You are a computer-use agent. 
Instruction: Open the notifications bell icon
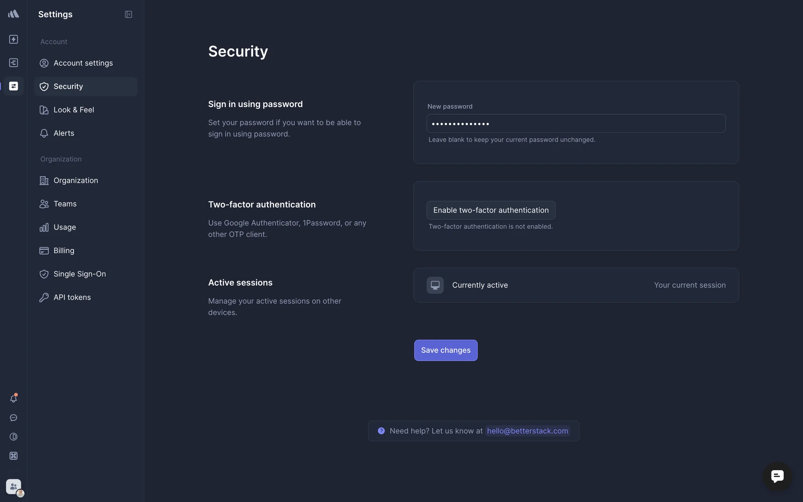(13, 399)
